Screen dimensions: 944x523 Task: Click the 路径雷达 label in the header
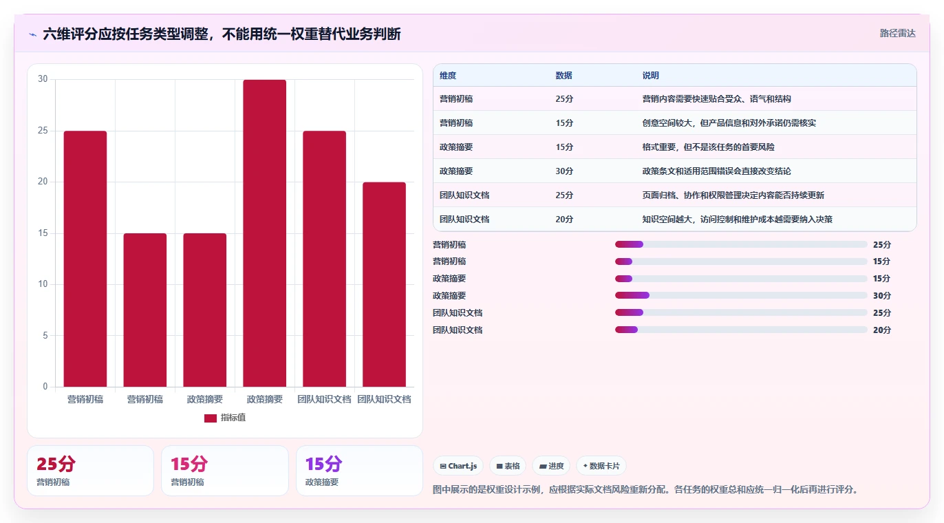(x=898, y=33)
